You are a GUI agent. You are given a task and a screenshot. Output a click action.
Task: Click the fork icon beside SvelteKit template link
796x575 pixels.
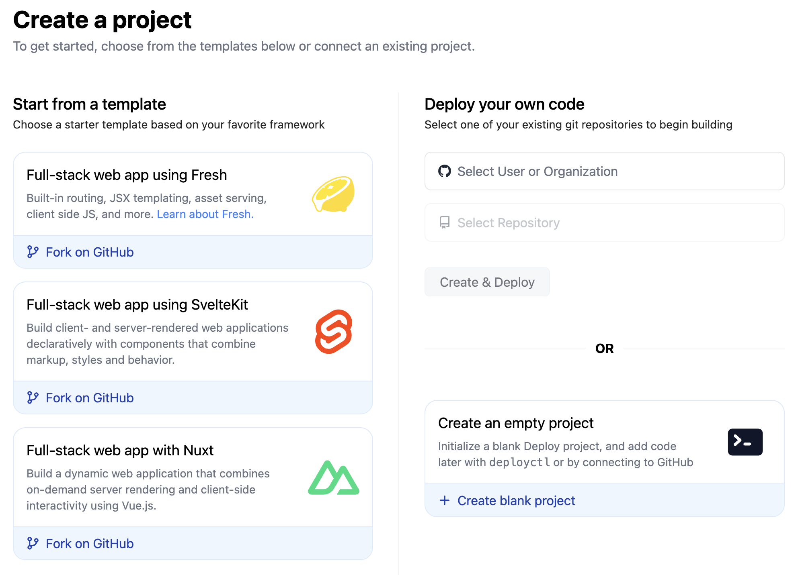[33, 398]
